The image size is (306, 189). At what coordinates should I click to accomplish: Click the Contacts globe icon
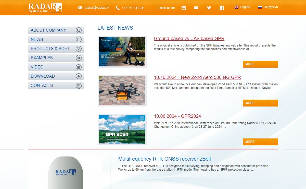point(79,86)
